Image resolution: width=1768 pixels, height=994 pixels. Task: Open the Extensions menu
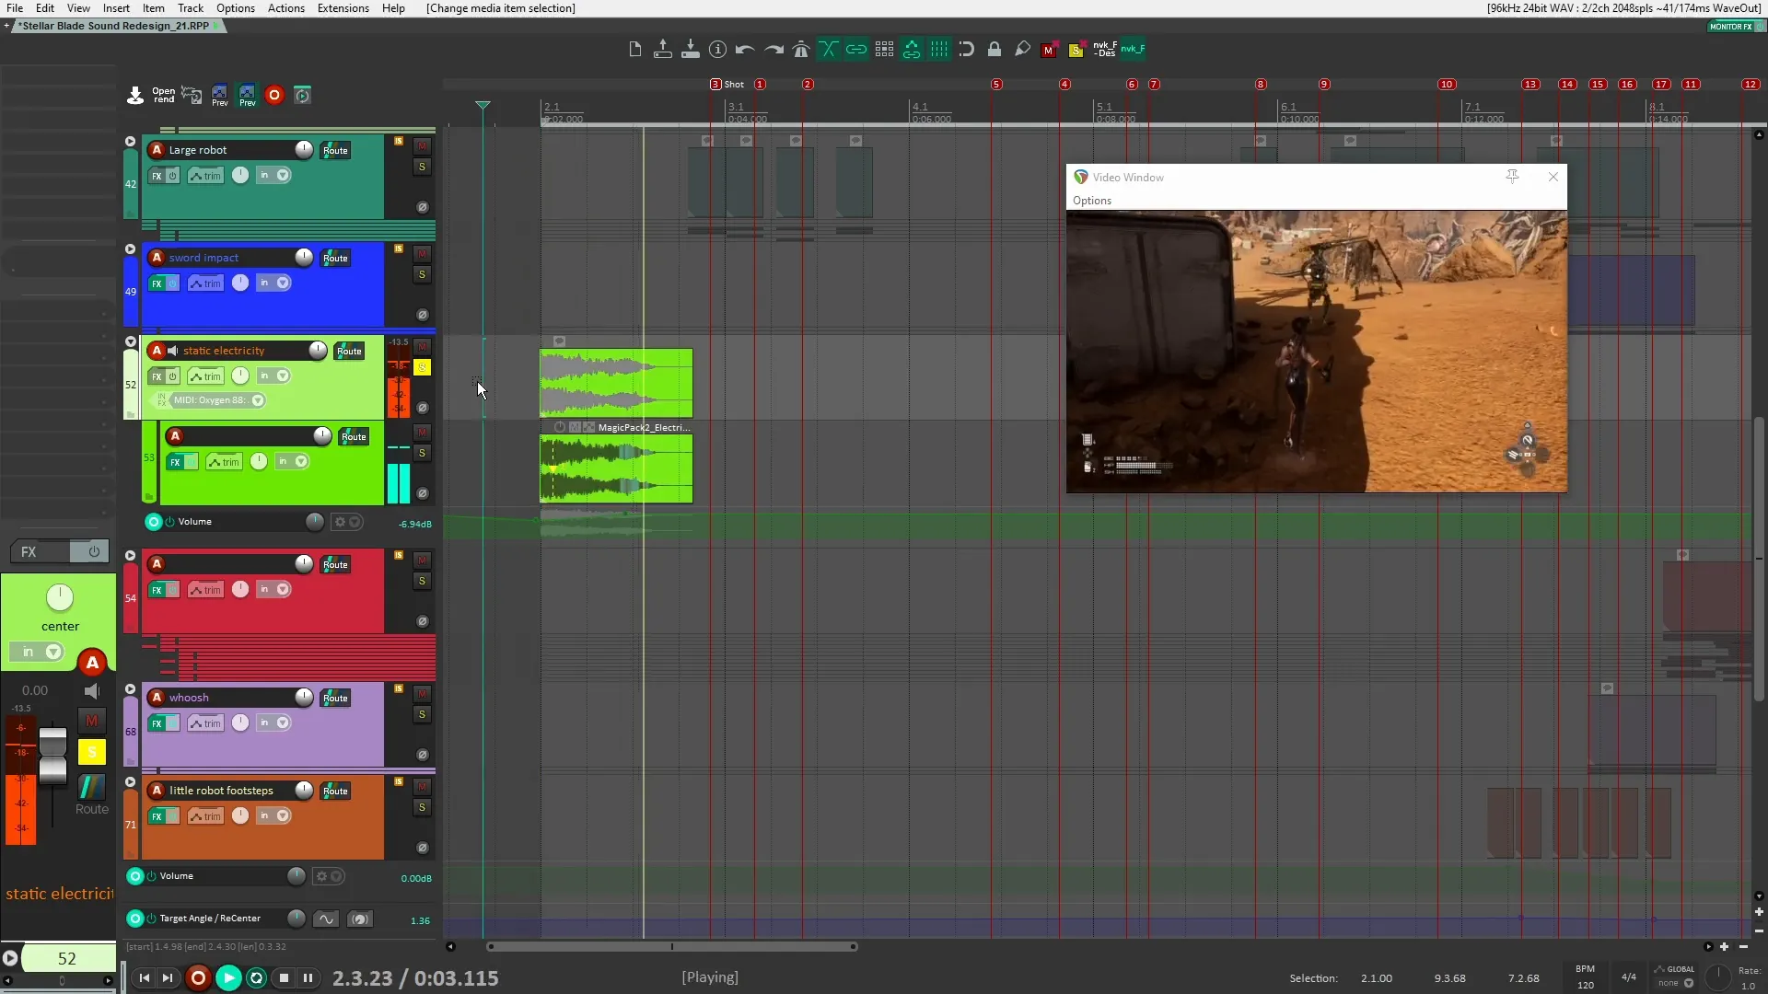click(343, 8)
